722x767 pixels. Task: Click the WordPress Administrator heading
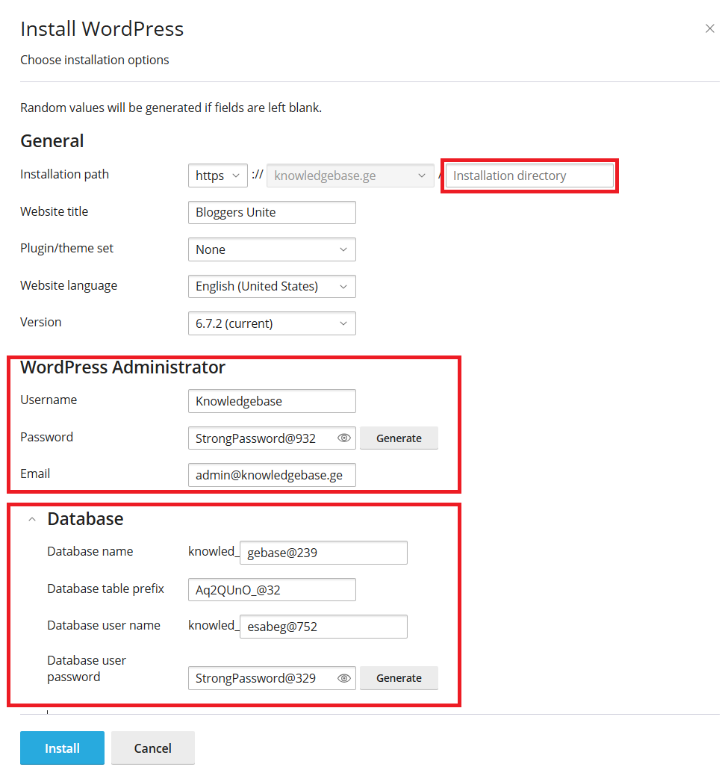pos(122,367)
